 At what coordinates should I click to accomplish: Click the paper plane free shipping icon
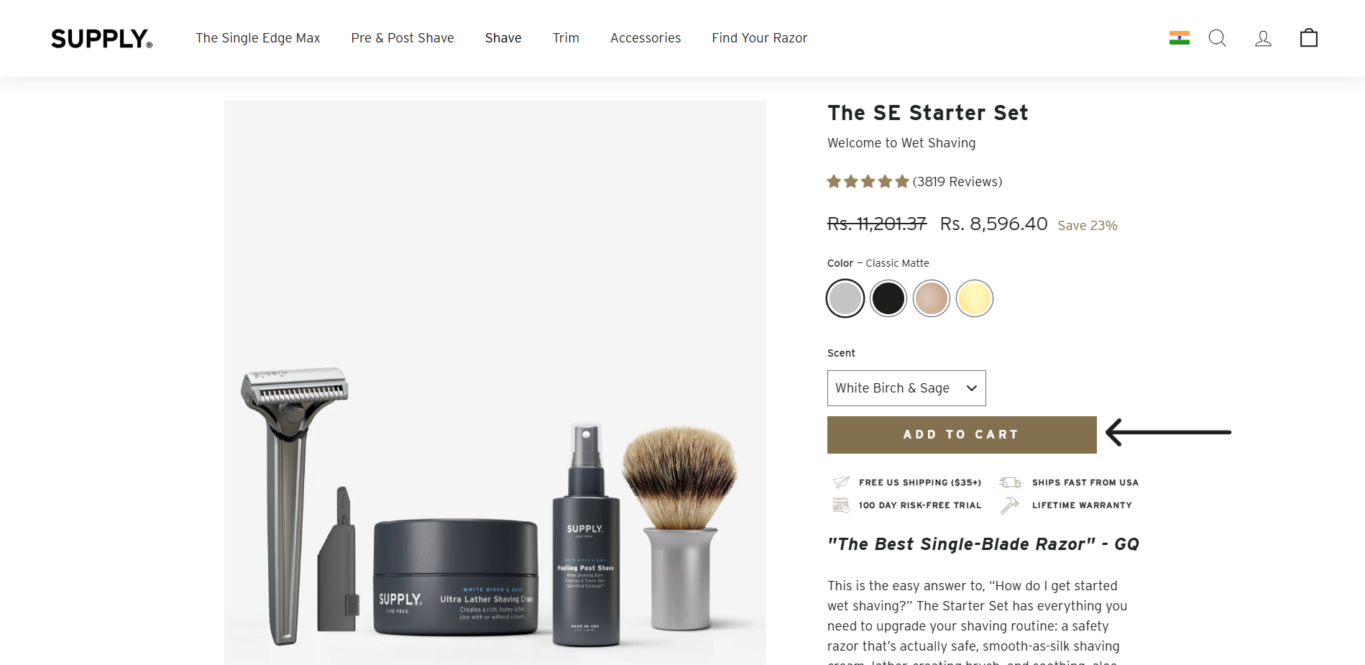[841, 482]
